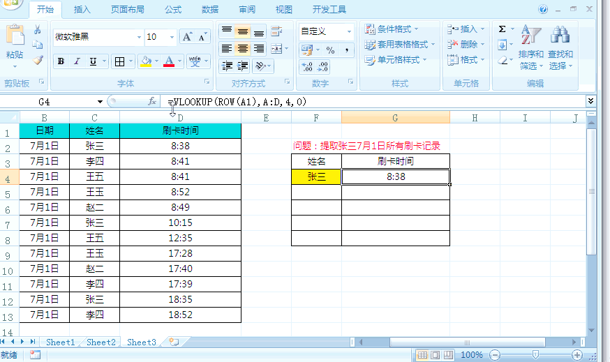Open number format dropdown
This screenshot has height=362, width=610.
click(349, 31)
